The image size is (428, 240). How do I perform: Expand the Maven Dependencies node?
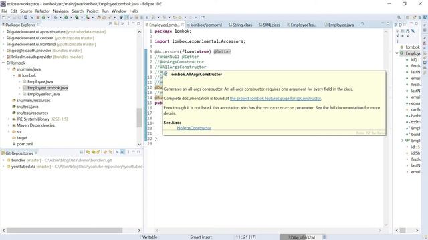(x=9, y=125)
